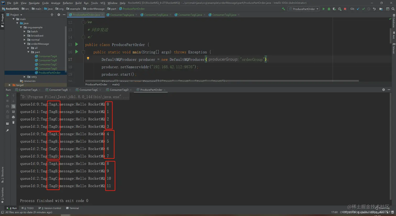Print the Run console output
Image resolution: width=396 pixels, height=216 pixels.
pyautogui.click(x=13, y=117)
